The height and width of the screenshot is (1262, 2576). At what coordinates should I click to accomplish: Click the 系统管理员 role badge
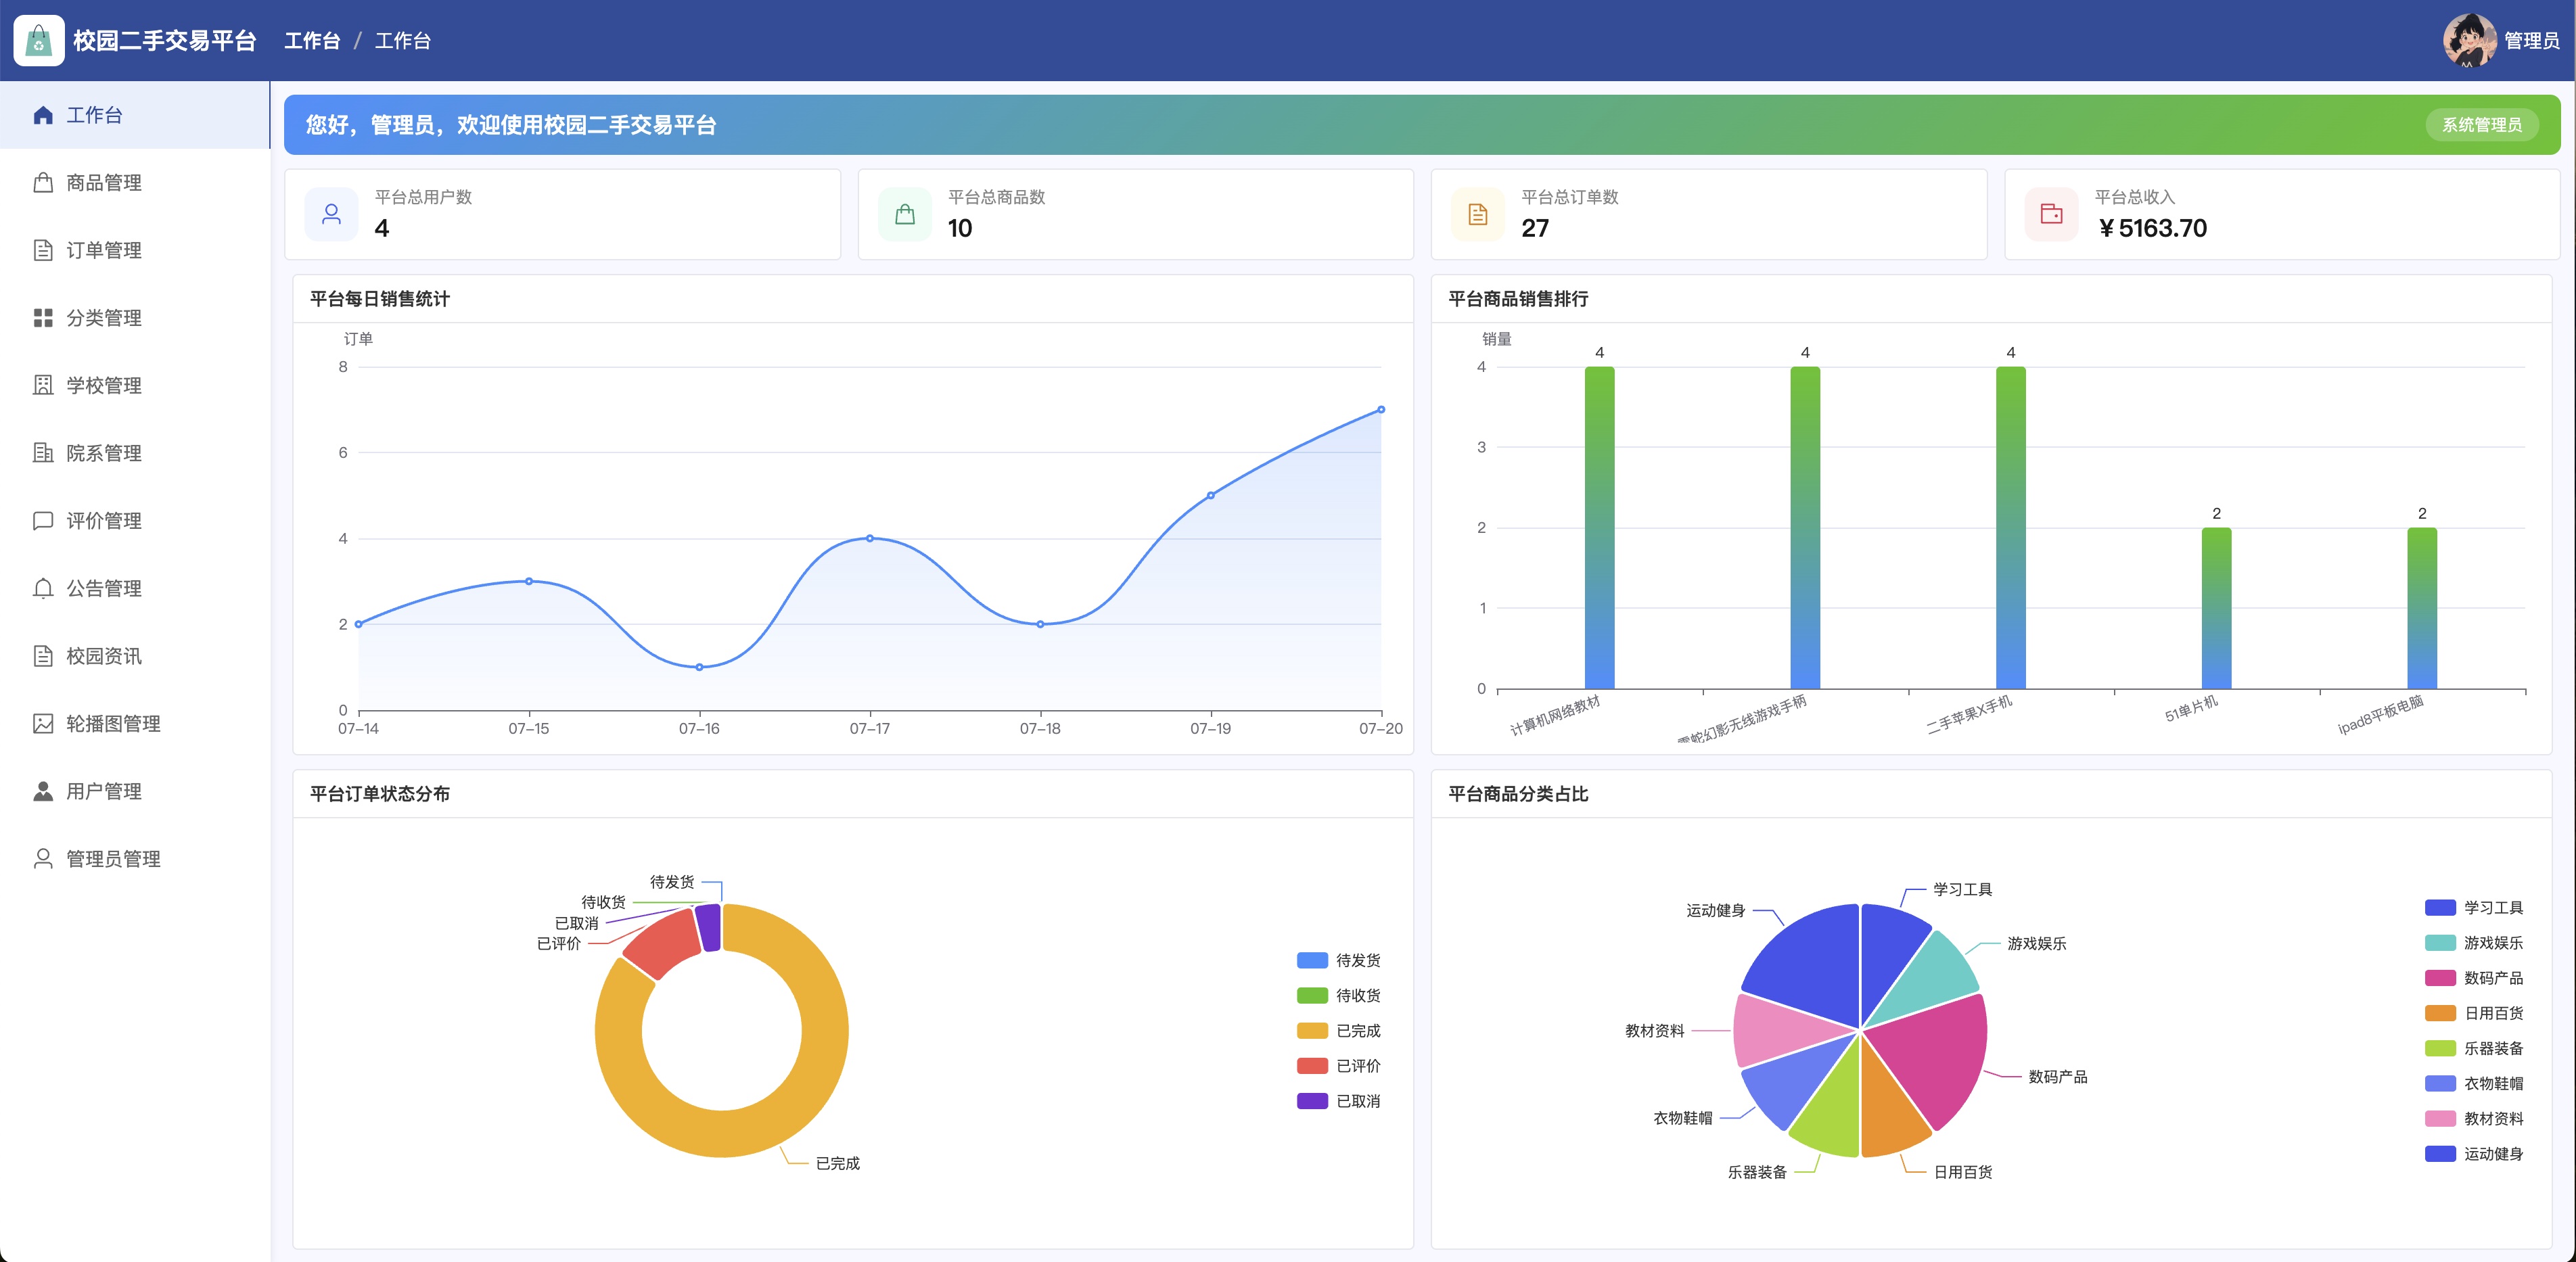coord(2482,125)
